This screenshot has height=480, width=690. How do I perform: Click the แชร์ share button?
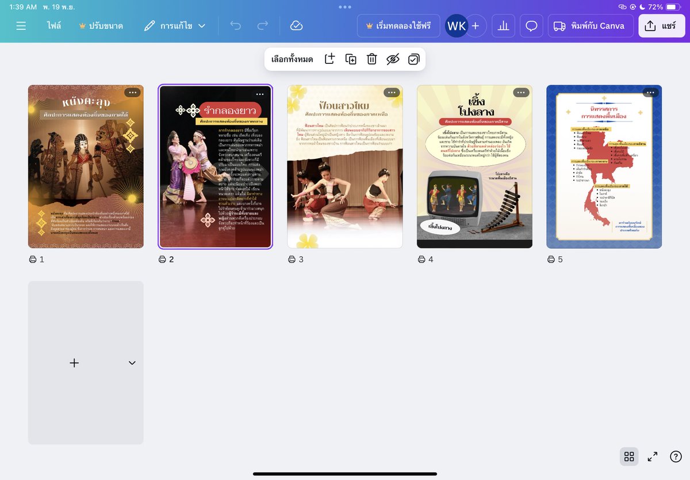pyautogui.click(x=661, y=26)
